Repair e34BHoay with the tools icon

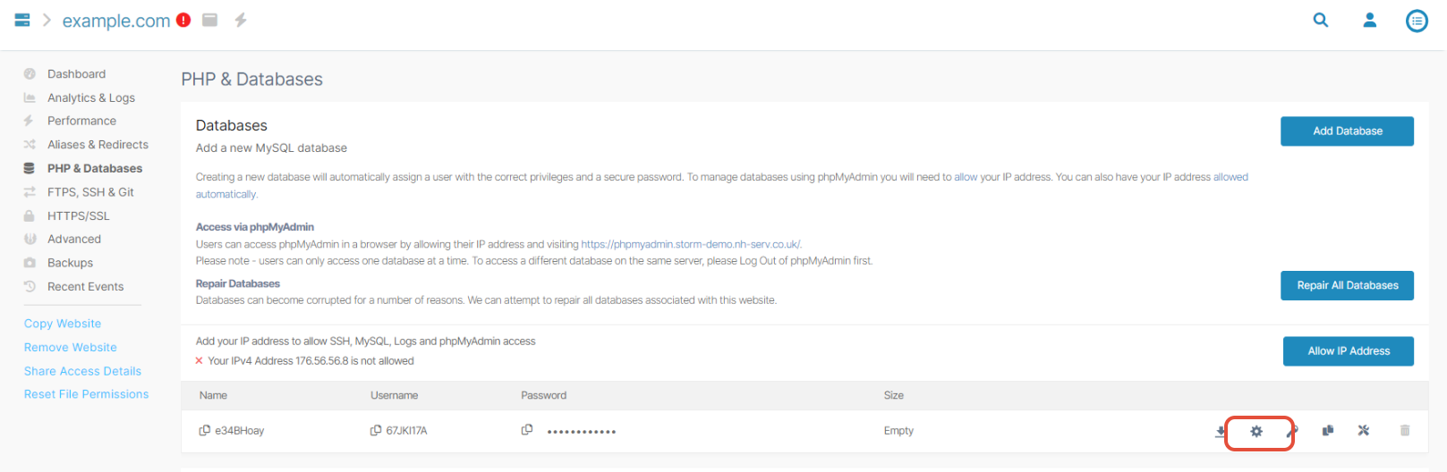[x=1364, y=431]
